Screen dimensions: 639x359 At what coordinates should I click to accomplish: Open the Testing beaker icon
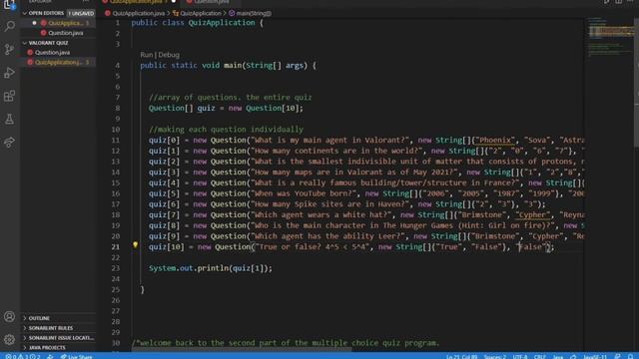tap(9, 119)
